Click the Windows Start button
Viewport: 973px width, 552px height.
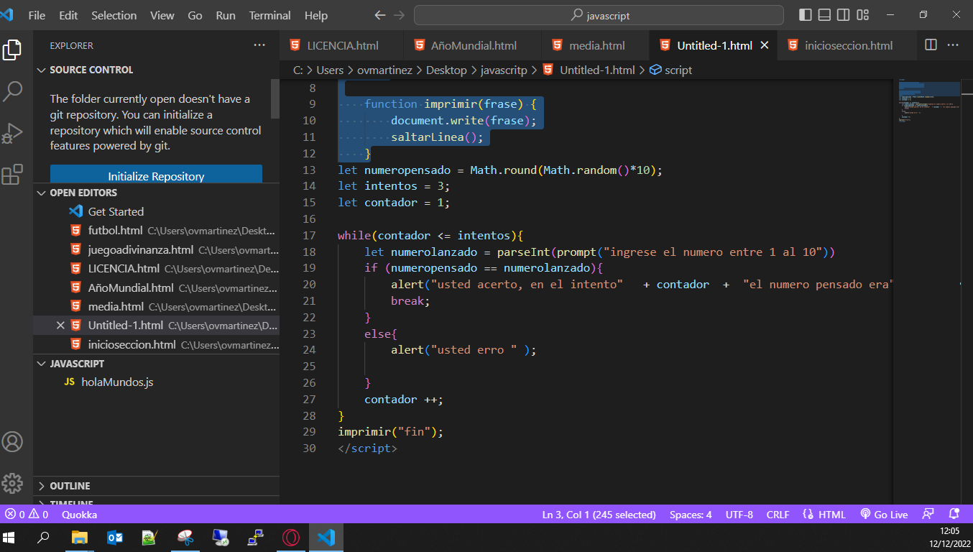click(x=9, y=538)
